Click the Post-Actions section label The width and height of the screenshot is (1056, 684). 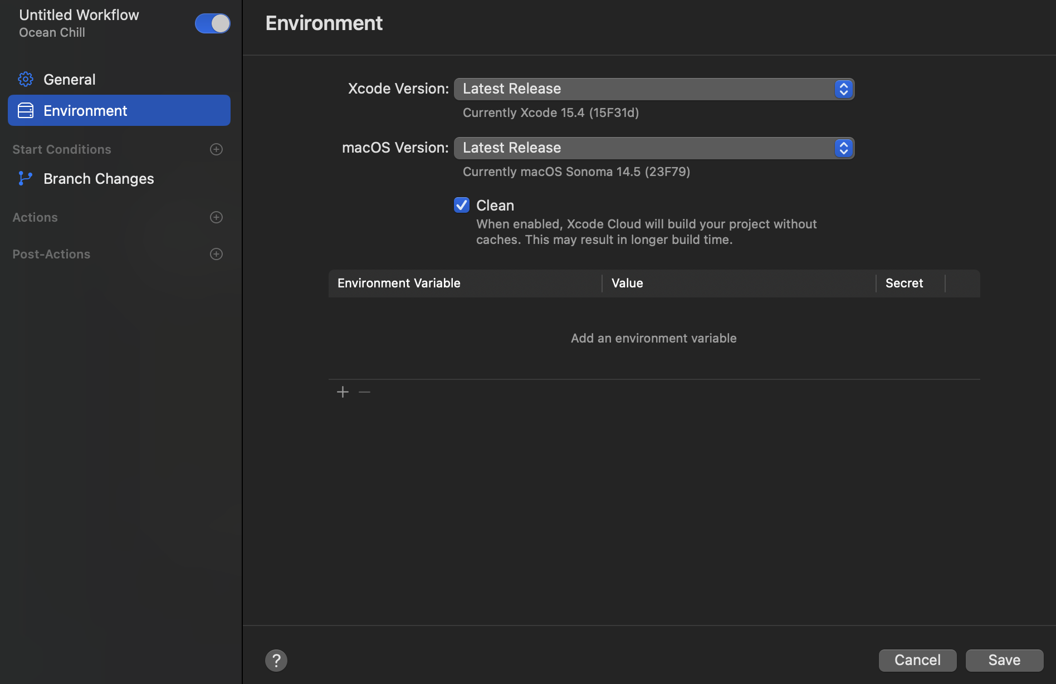51,254
